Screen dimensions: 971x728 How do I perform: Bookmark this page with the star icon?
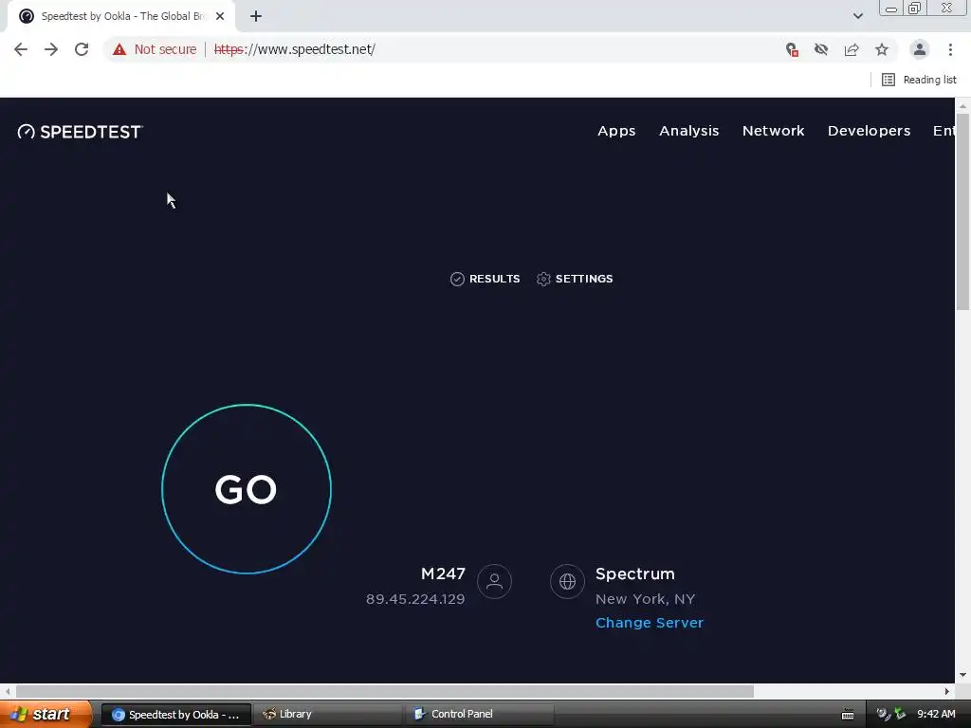tap(882, 49)
